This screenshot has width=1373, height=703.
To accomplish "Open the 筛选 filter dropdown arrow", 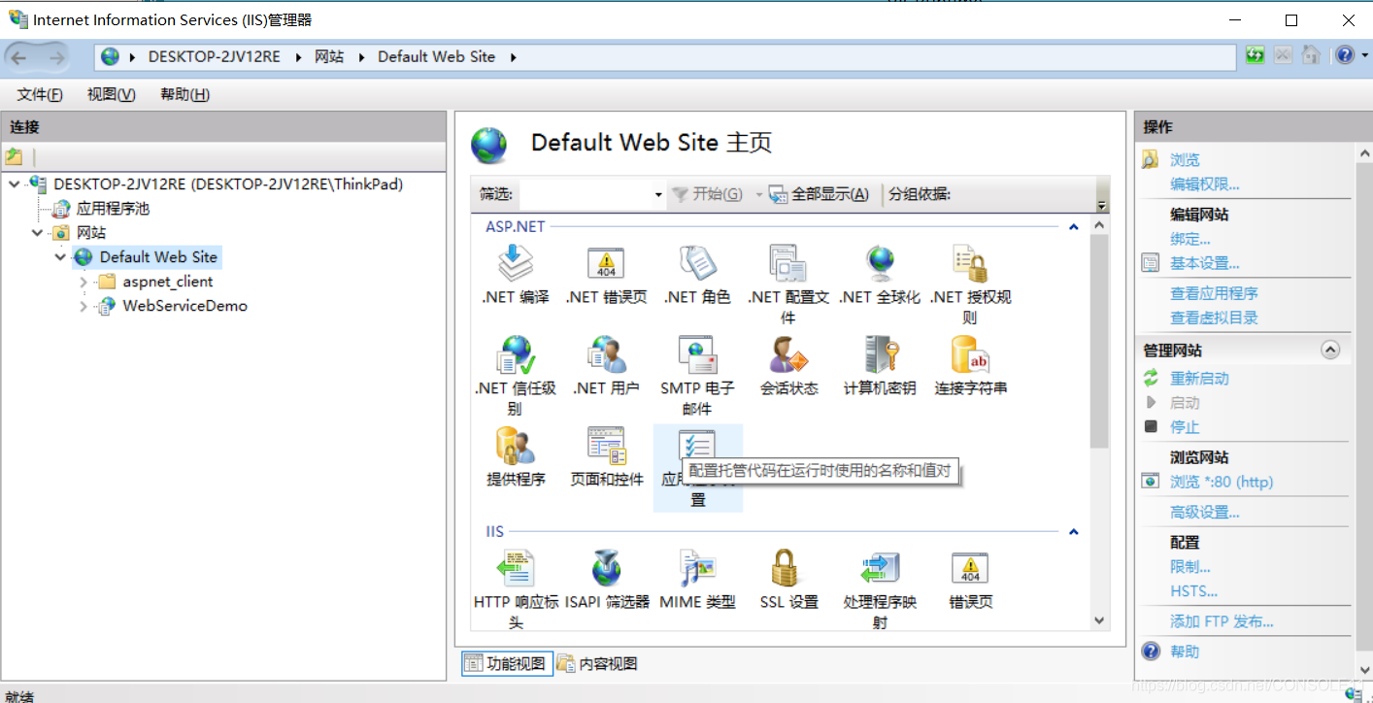I will tap(658, 194).
